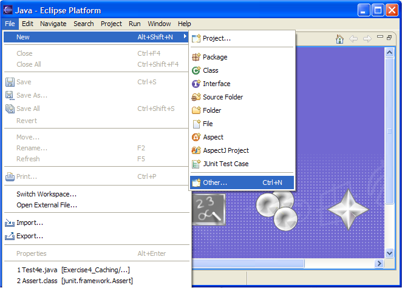Open recent file 1 Test4e.java
Image resolution: width=402 pixels, height=288 pixels.
point(73,269)
